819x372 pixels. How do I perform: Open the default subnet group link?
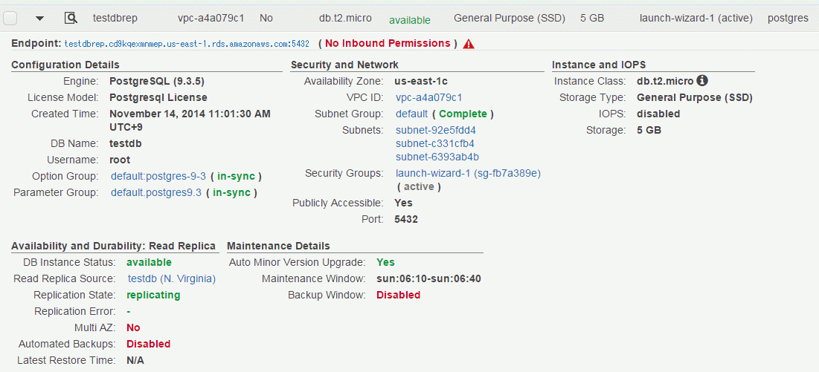coord(411,114)
